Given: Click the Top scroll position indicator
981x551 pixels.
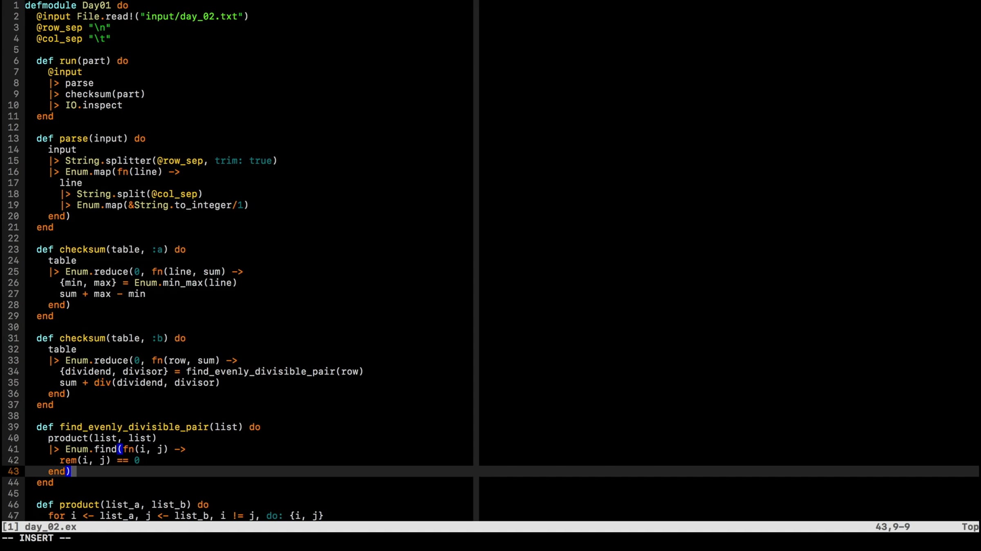Looking at the screenshot, I should tap(970, 527).
